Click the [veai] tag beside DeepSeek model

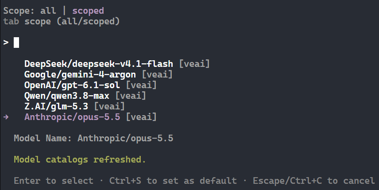tap(194, 64)
